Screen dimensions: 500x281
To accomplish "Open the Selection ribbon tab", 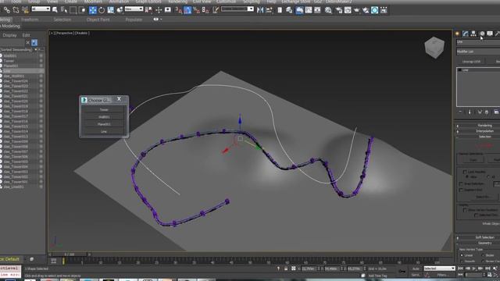I will click(x=62, y=20).
